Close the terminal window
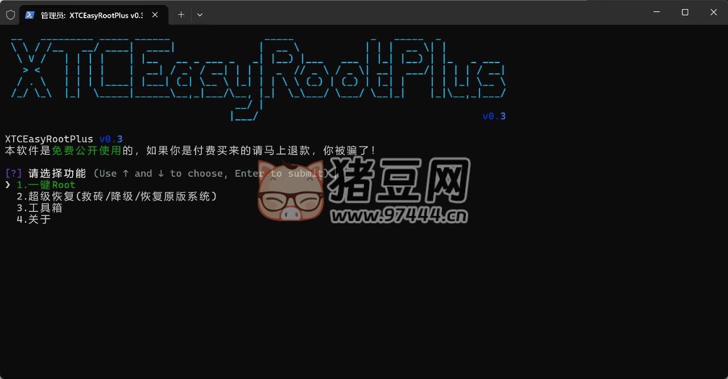Image resolution: width=728 pixels, height=379 pixels. 713,13
